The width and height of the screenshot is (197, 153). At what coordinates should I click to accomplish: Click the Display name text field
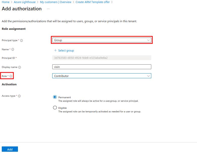[x=102, y=67]
